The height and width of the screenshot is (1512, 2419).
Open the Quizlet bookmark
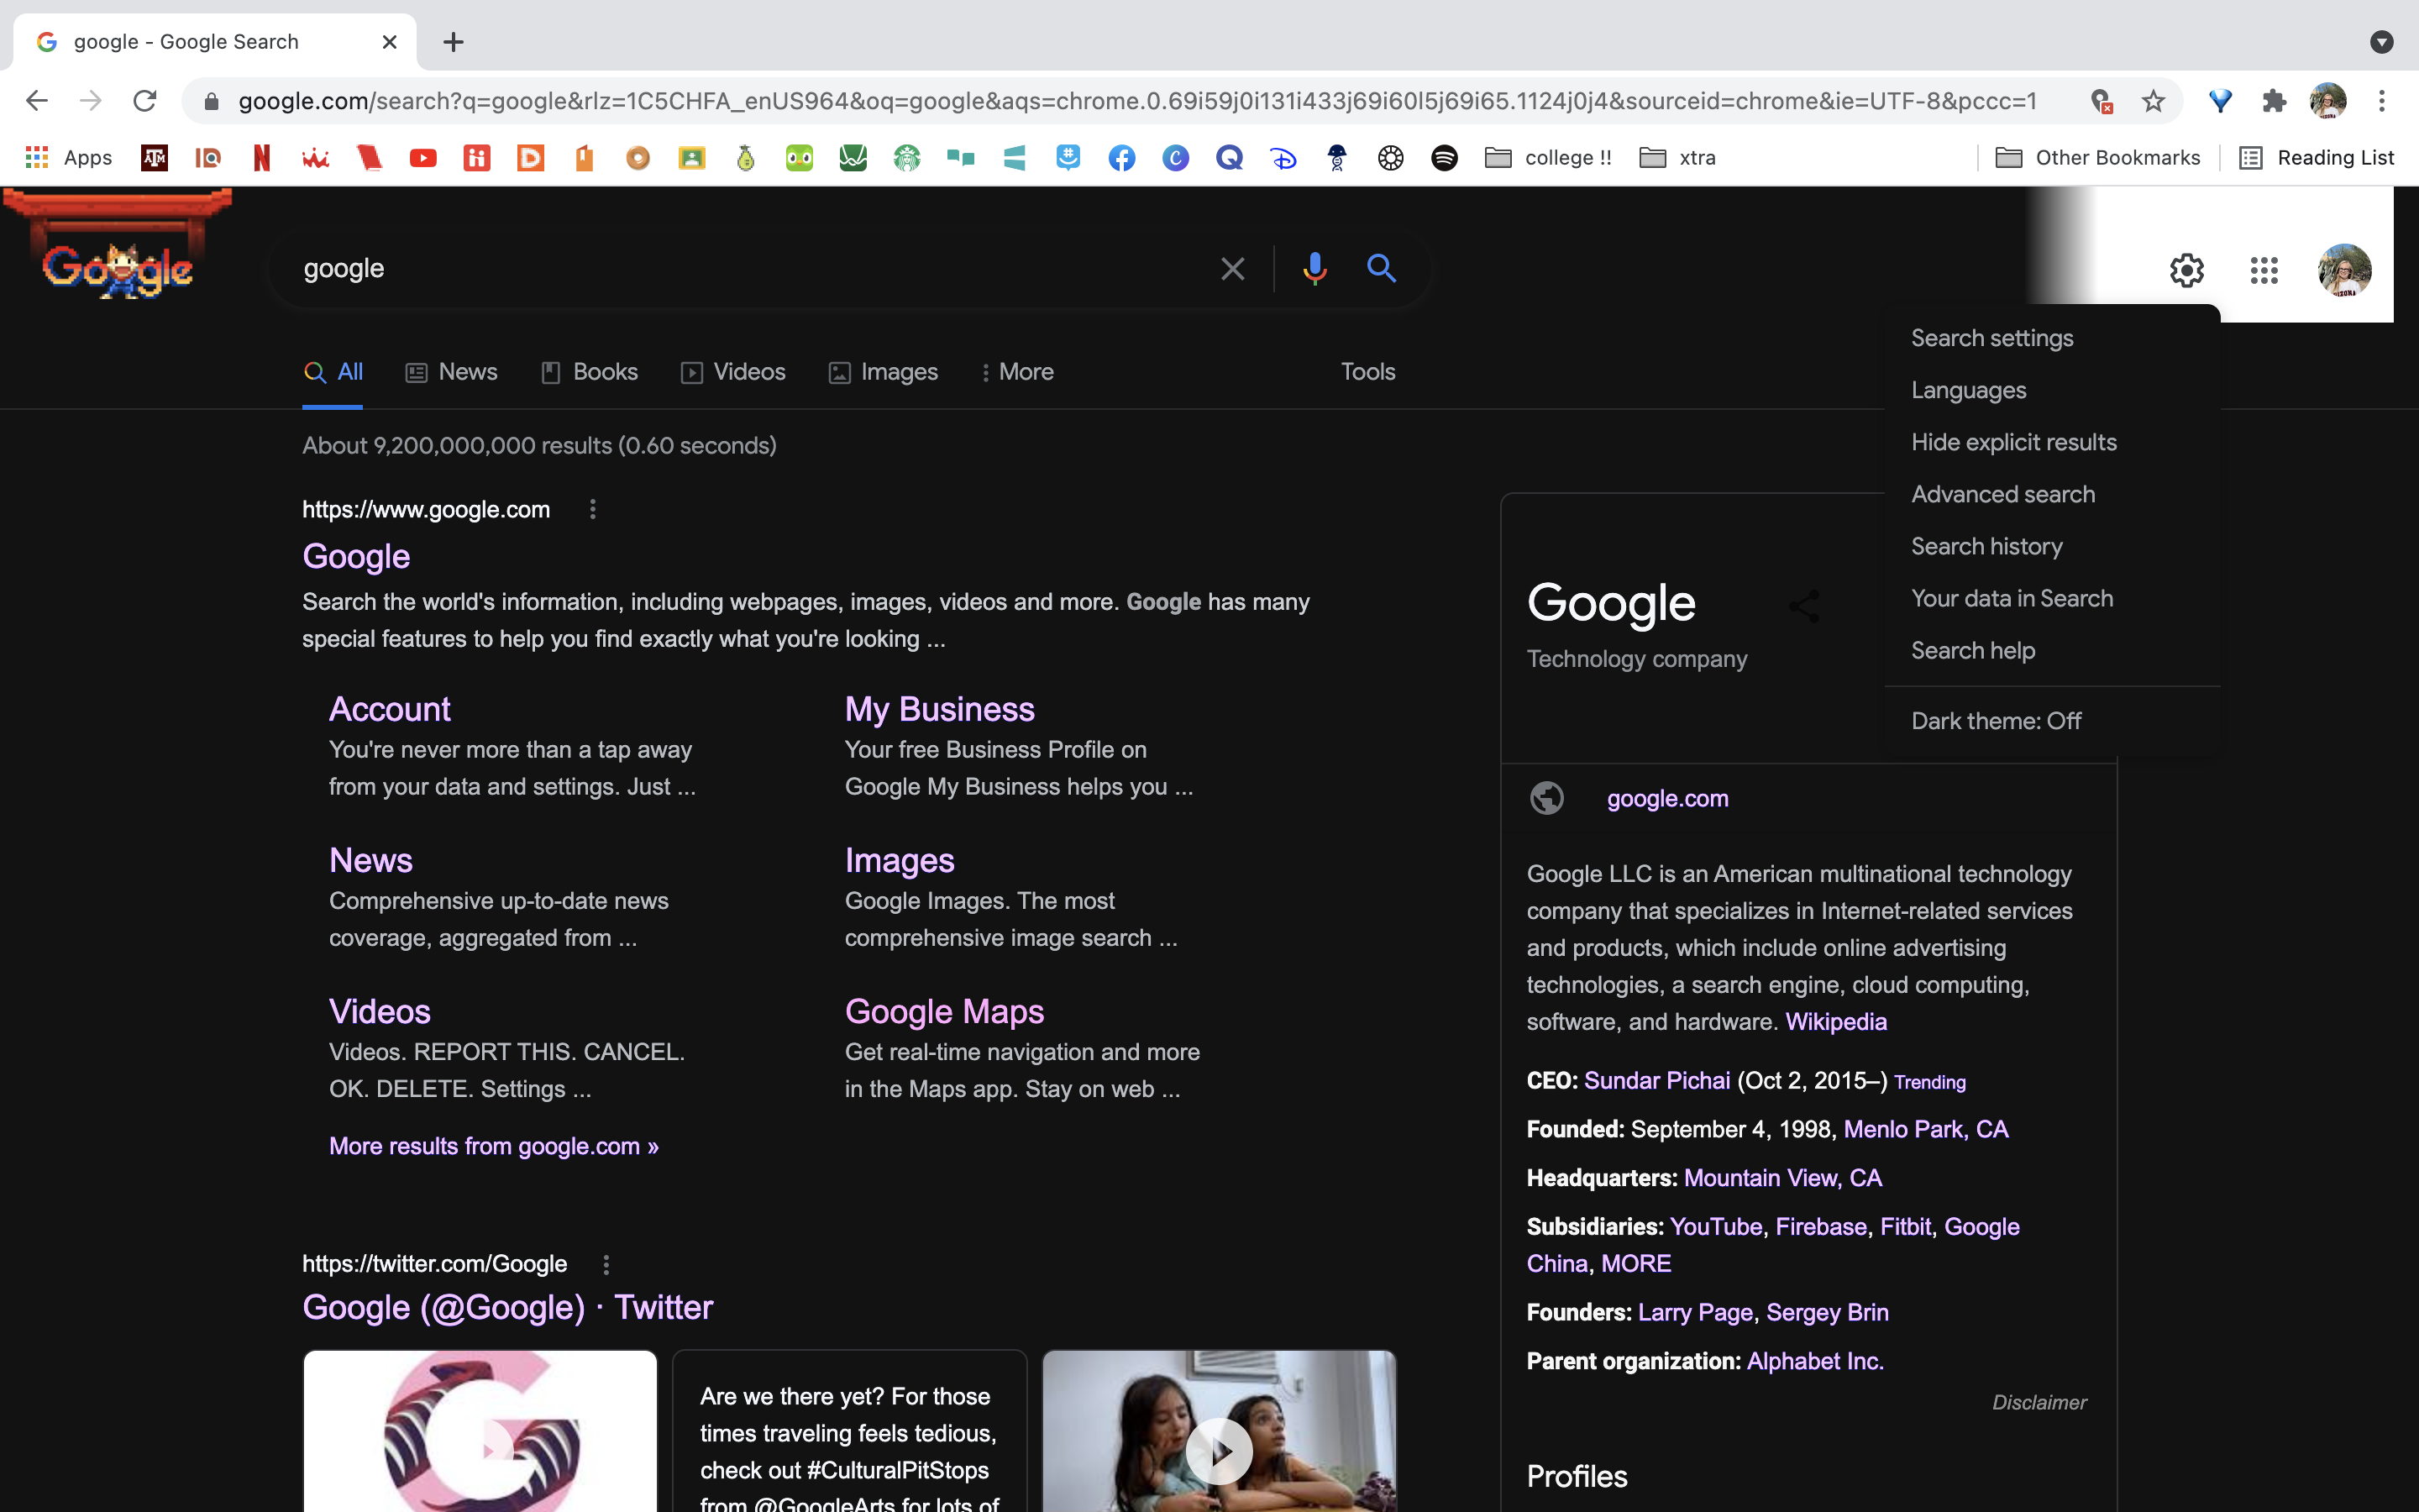point(1230,158)
